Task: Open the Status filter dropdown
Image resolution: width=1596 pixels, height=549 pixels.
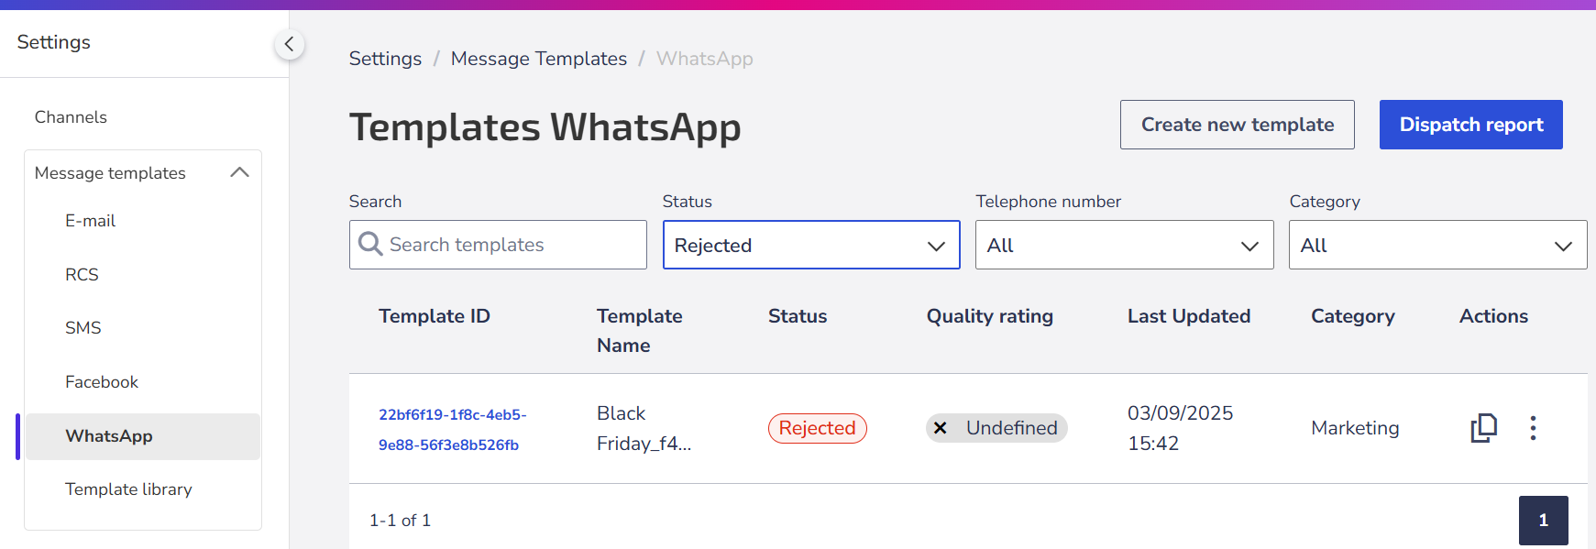Action: point(811,245)
